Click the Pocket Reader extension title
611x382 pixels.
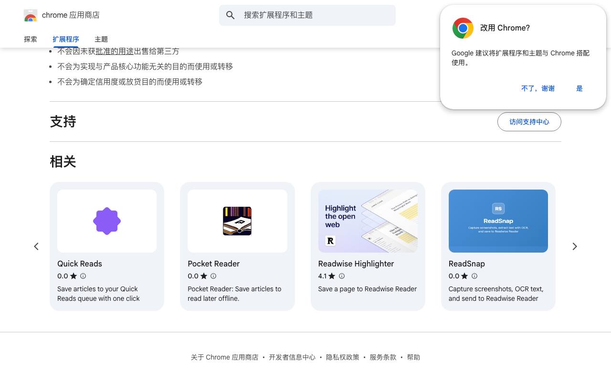214,264
